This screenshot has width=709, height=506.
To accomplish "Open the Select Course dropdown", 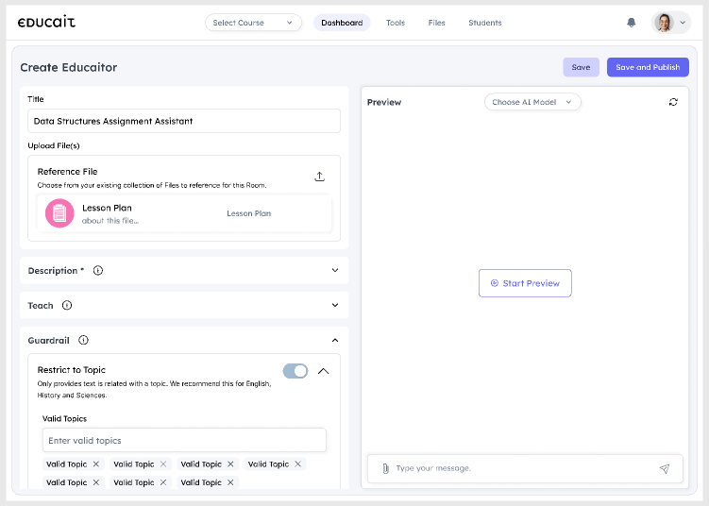I will pos(253,23).
